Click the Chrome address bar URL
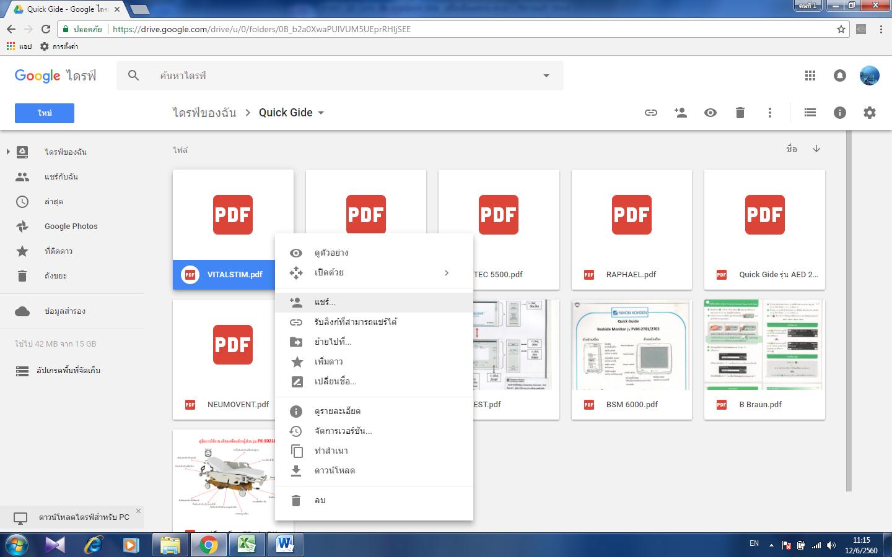This screenshot has height=557, width=892. click(261, 29)
